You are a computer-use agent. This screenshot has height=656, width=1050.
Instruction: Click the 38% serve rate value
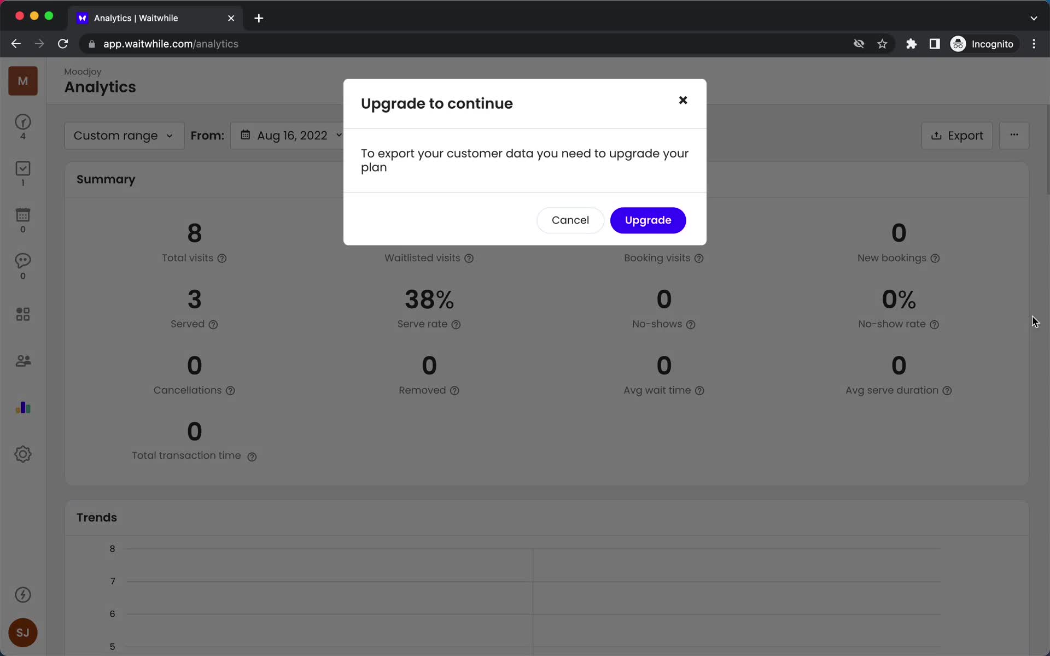[x=429, y=300]
